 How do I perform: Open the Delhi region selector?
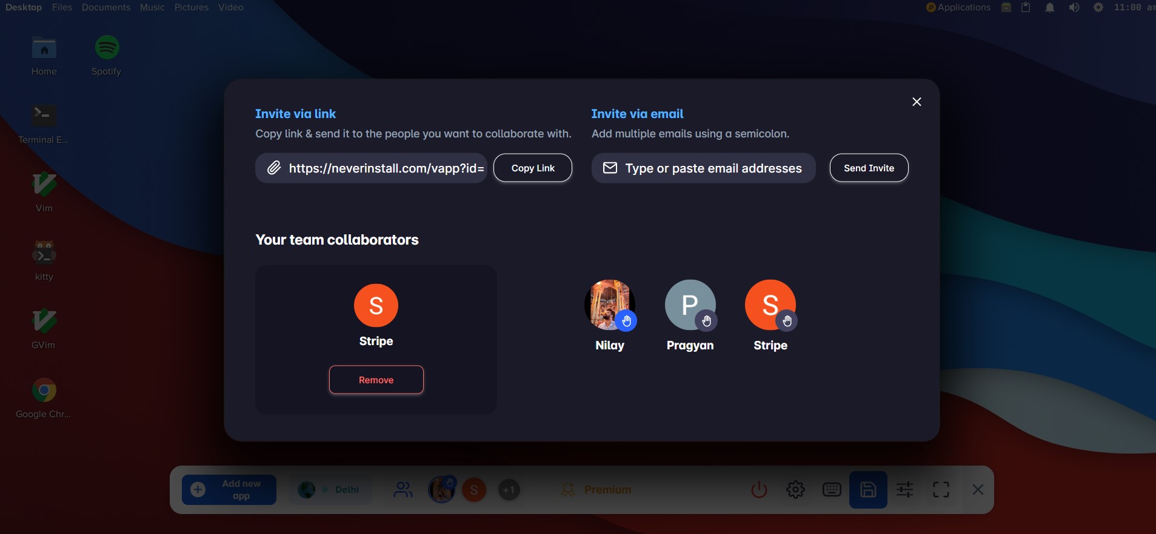[x=330, y=489]
